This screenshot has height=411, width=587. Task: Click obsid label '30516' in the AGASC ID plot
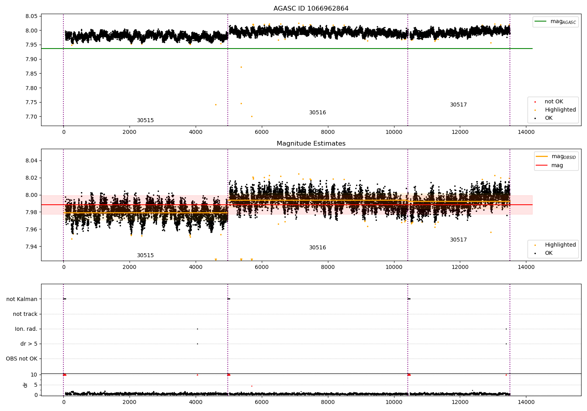[317, 113]
